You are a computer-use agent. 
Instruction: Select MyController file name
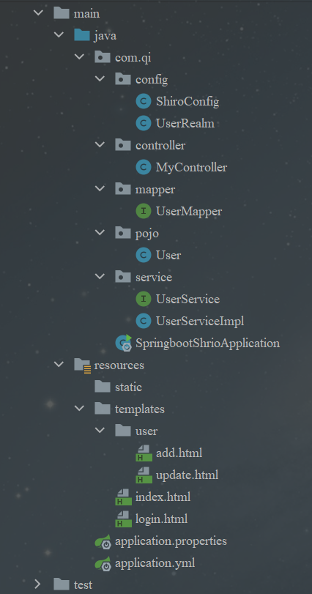coord(192,168)
